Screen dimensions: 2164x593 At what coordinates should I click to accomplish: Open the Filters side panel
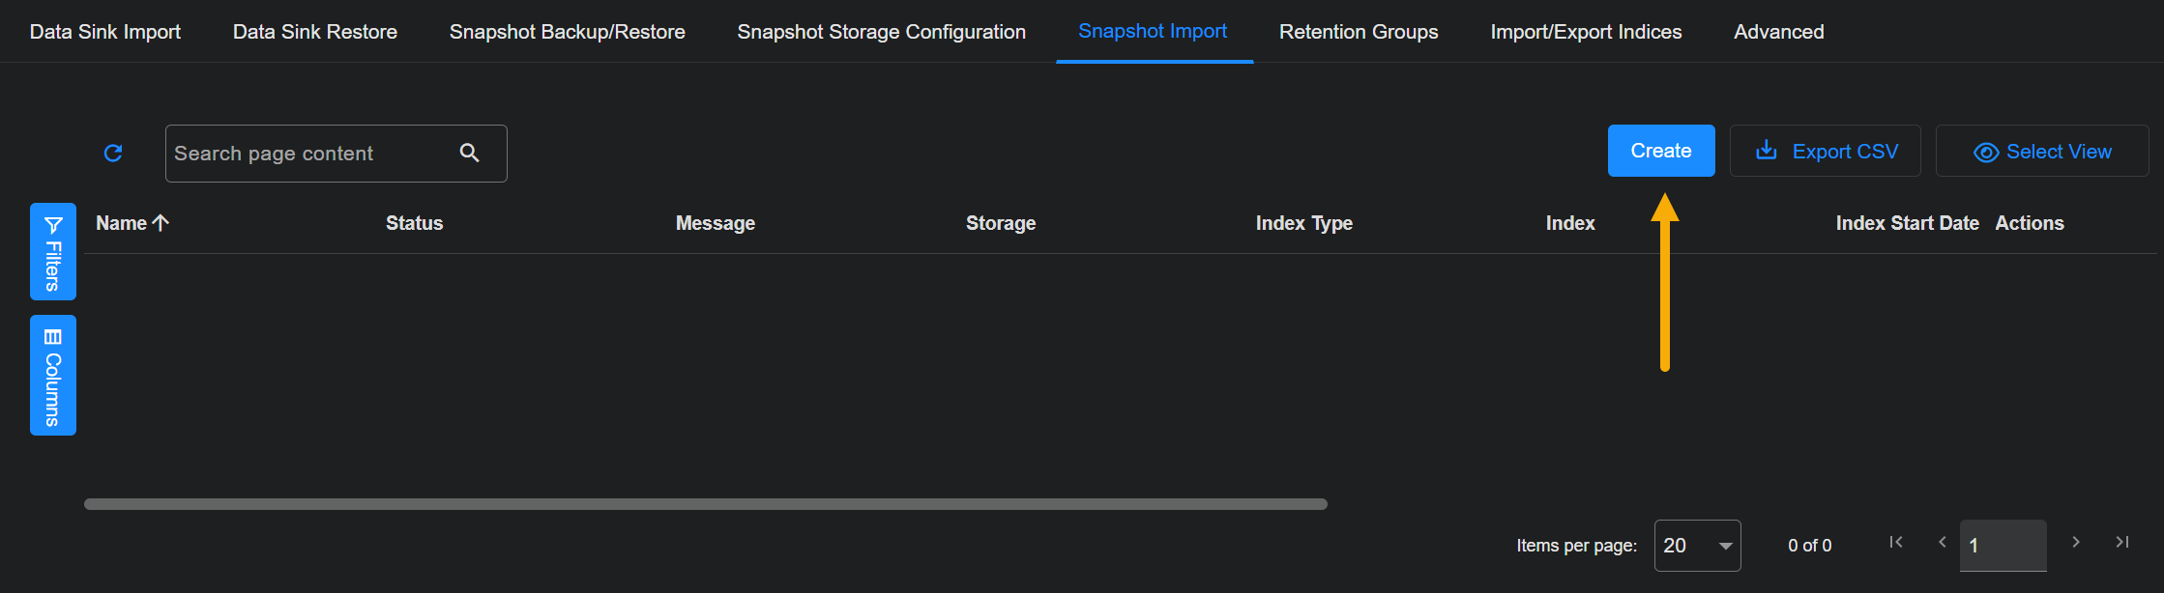(53, 252)
